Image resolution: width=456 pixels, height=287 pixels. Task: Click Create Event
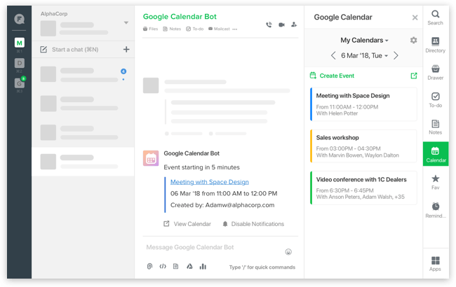(x=332, y=76)
